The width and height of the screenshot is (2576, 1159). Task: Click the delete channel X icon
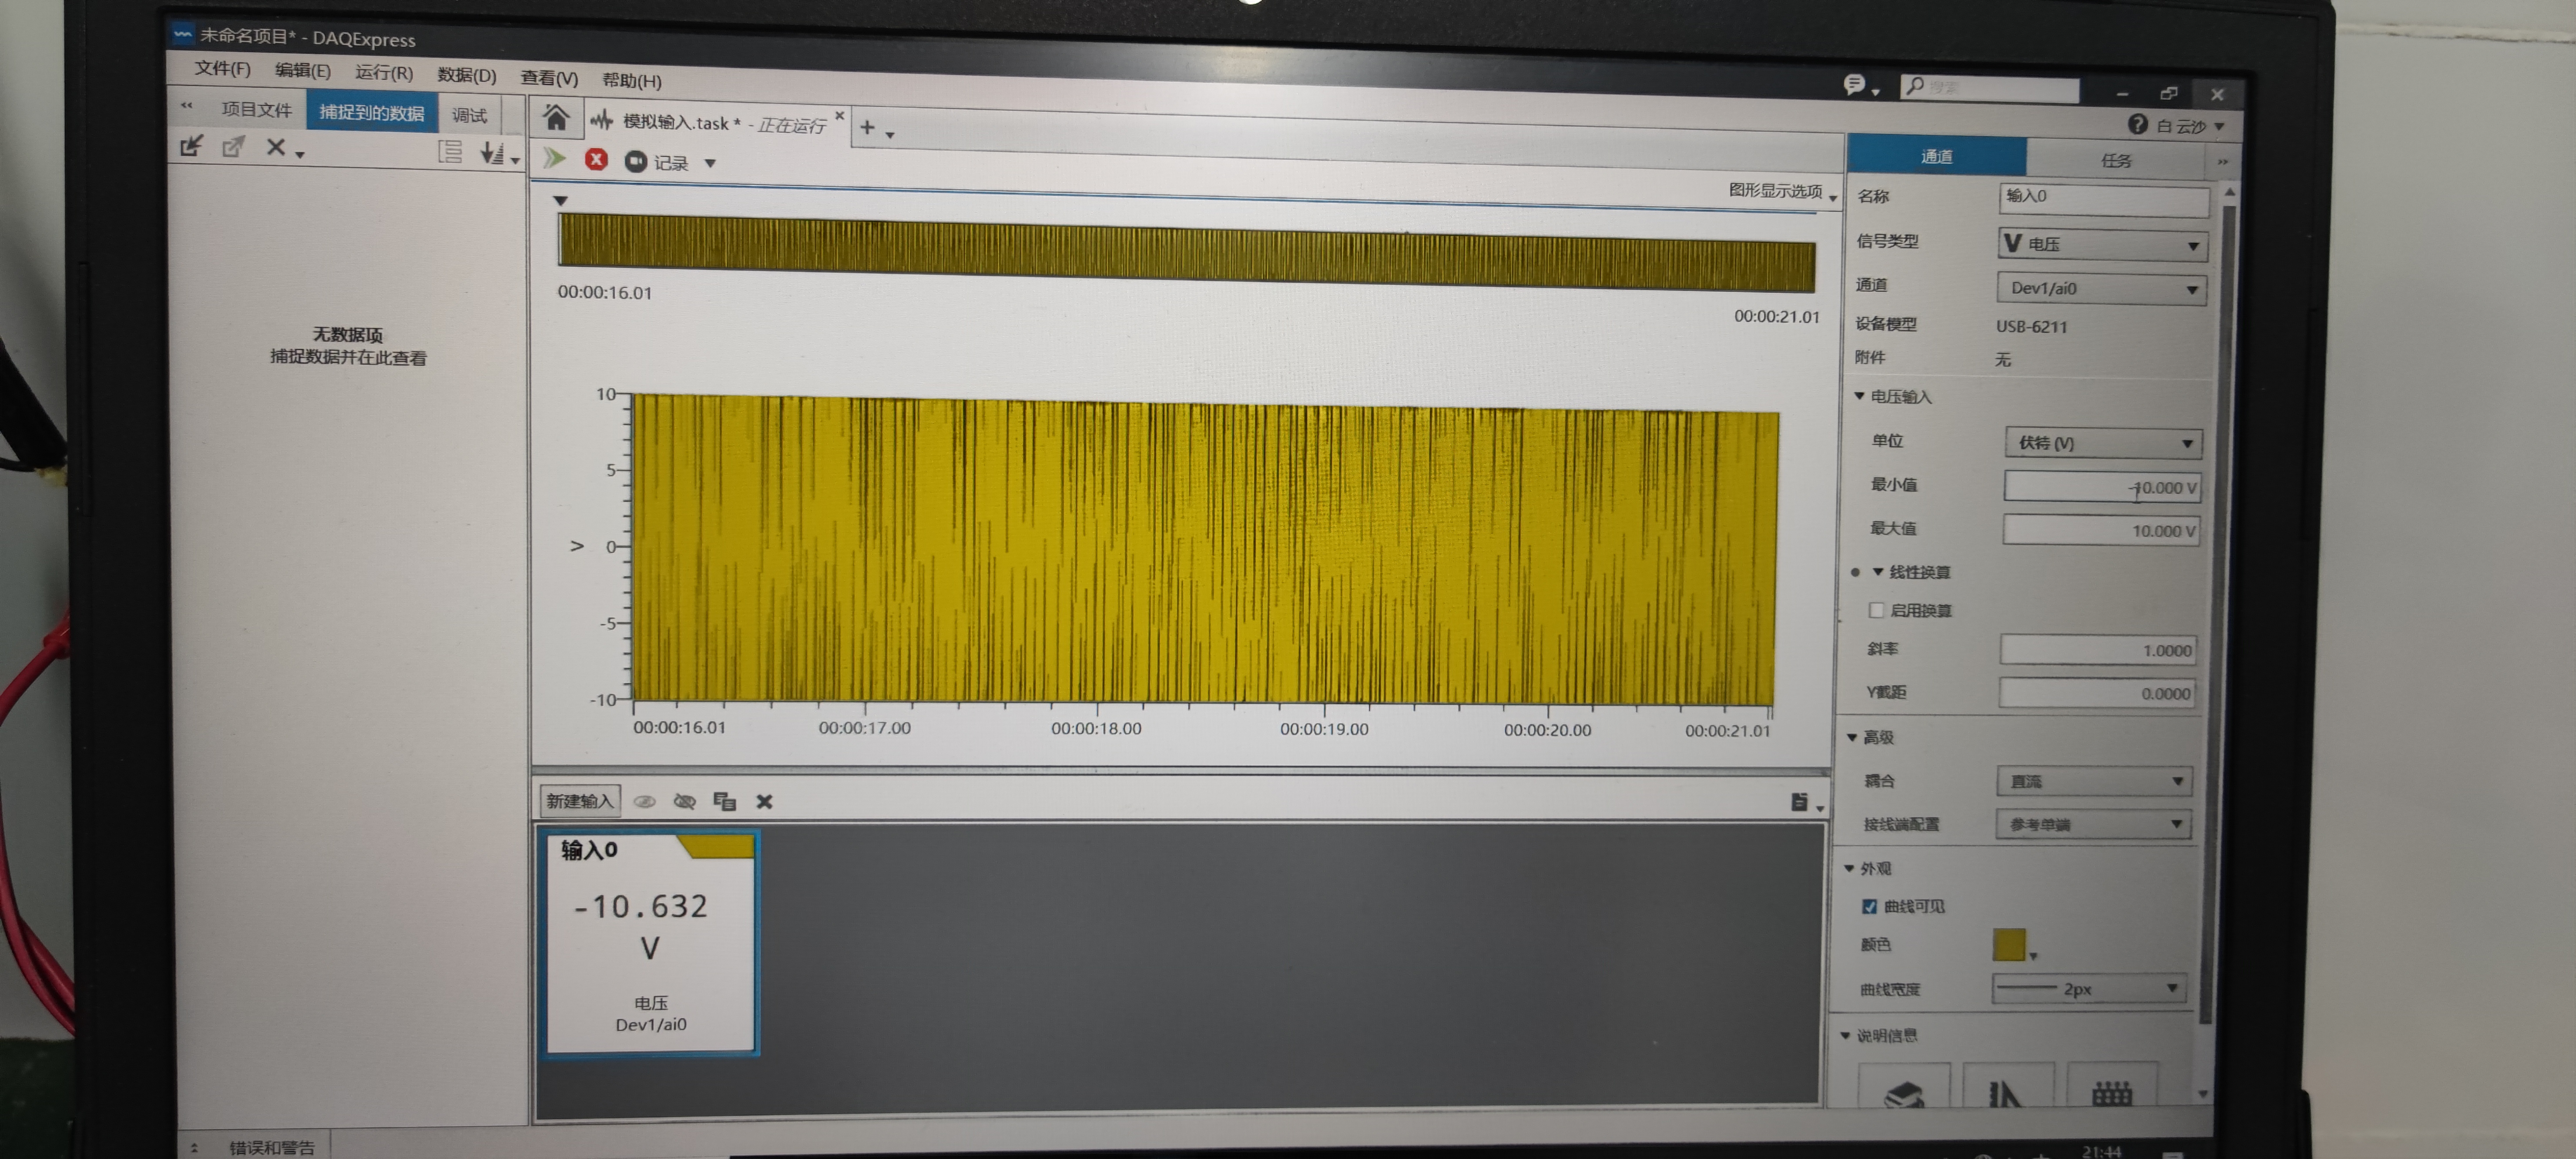(x=764, y=801)
